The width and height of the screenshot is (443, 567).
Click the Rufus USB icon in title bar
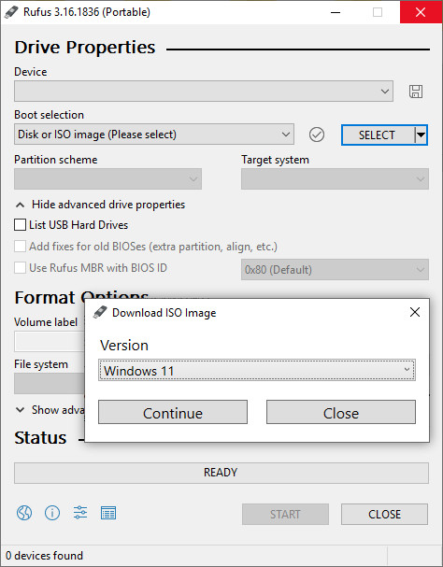coord(11,12)
